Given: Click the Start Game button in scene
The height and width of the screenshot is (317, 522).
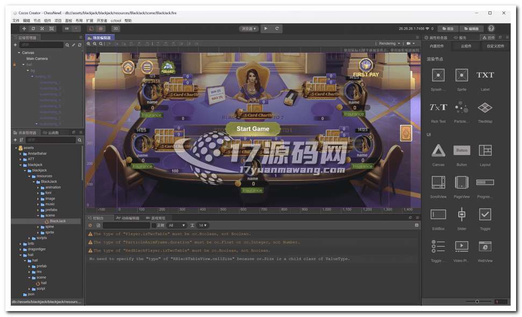Looking at the screenshot, I should click(253, 129).
